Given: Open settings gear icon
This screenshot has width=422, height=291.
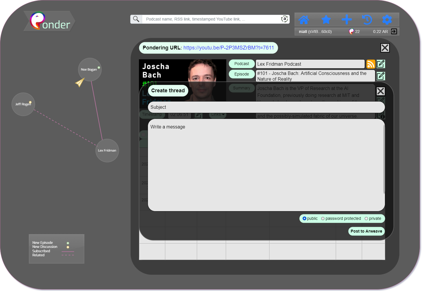Looking at the screenshot, I should pos(387,20).
